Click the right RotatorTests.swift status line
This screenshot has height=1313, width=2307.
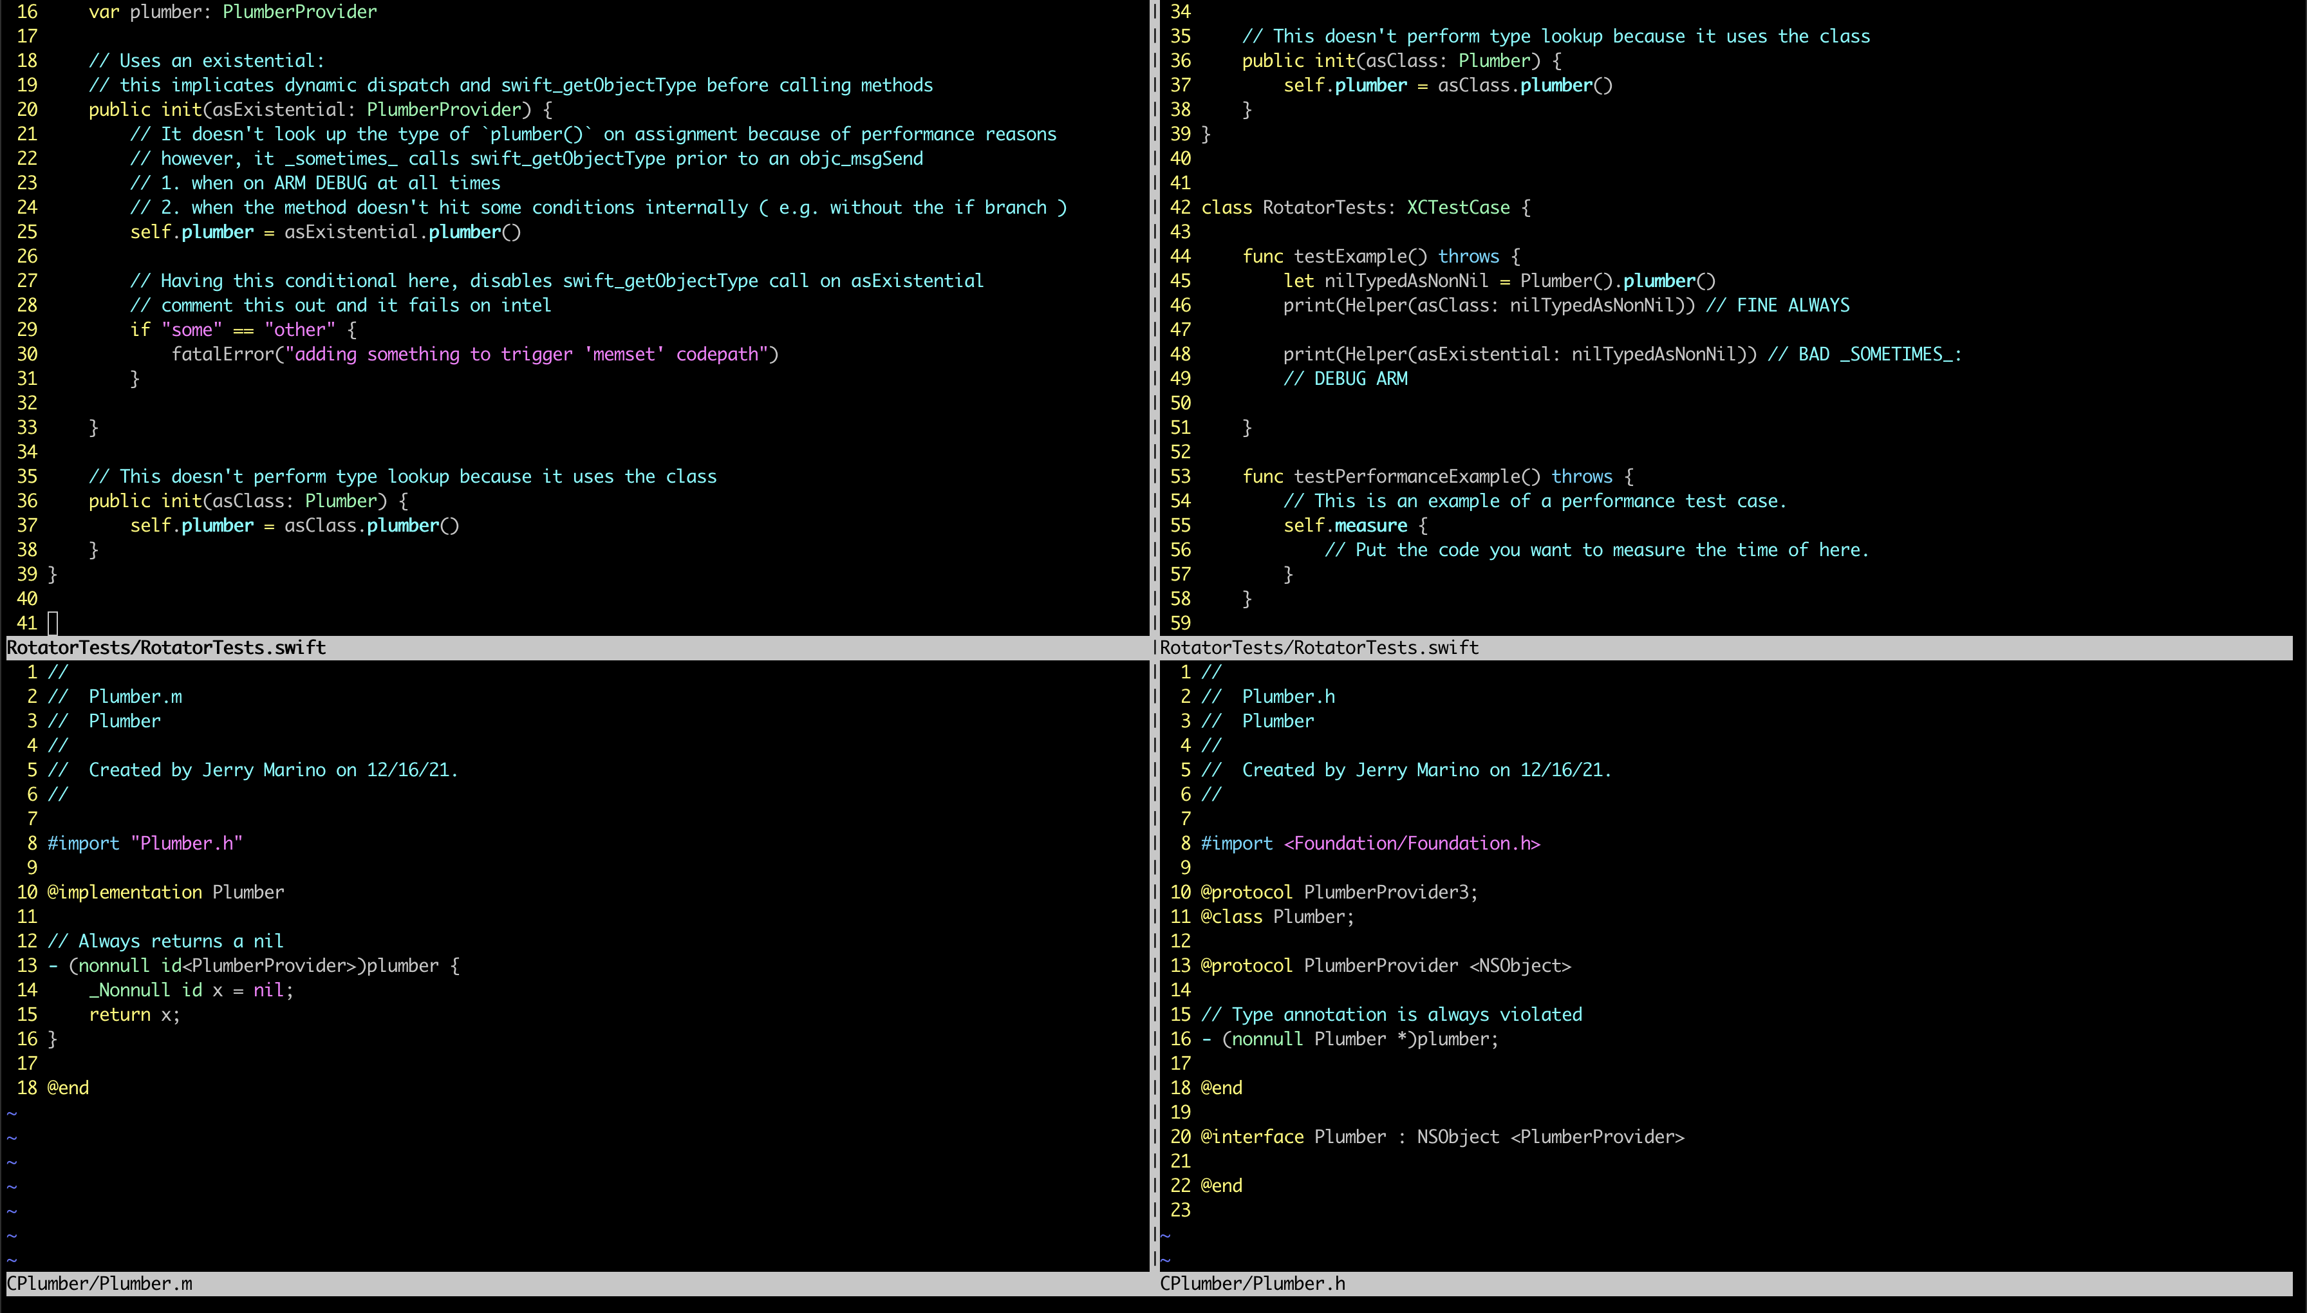point(1318,647)
